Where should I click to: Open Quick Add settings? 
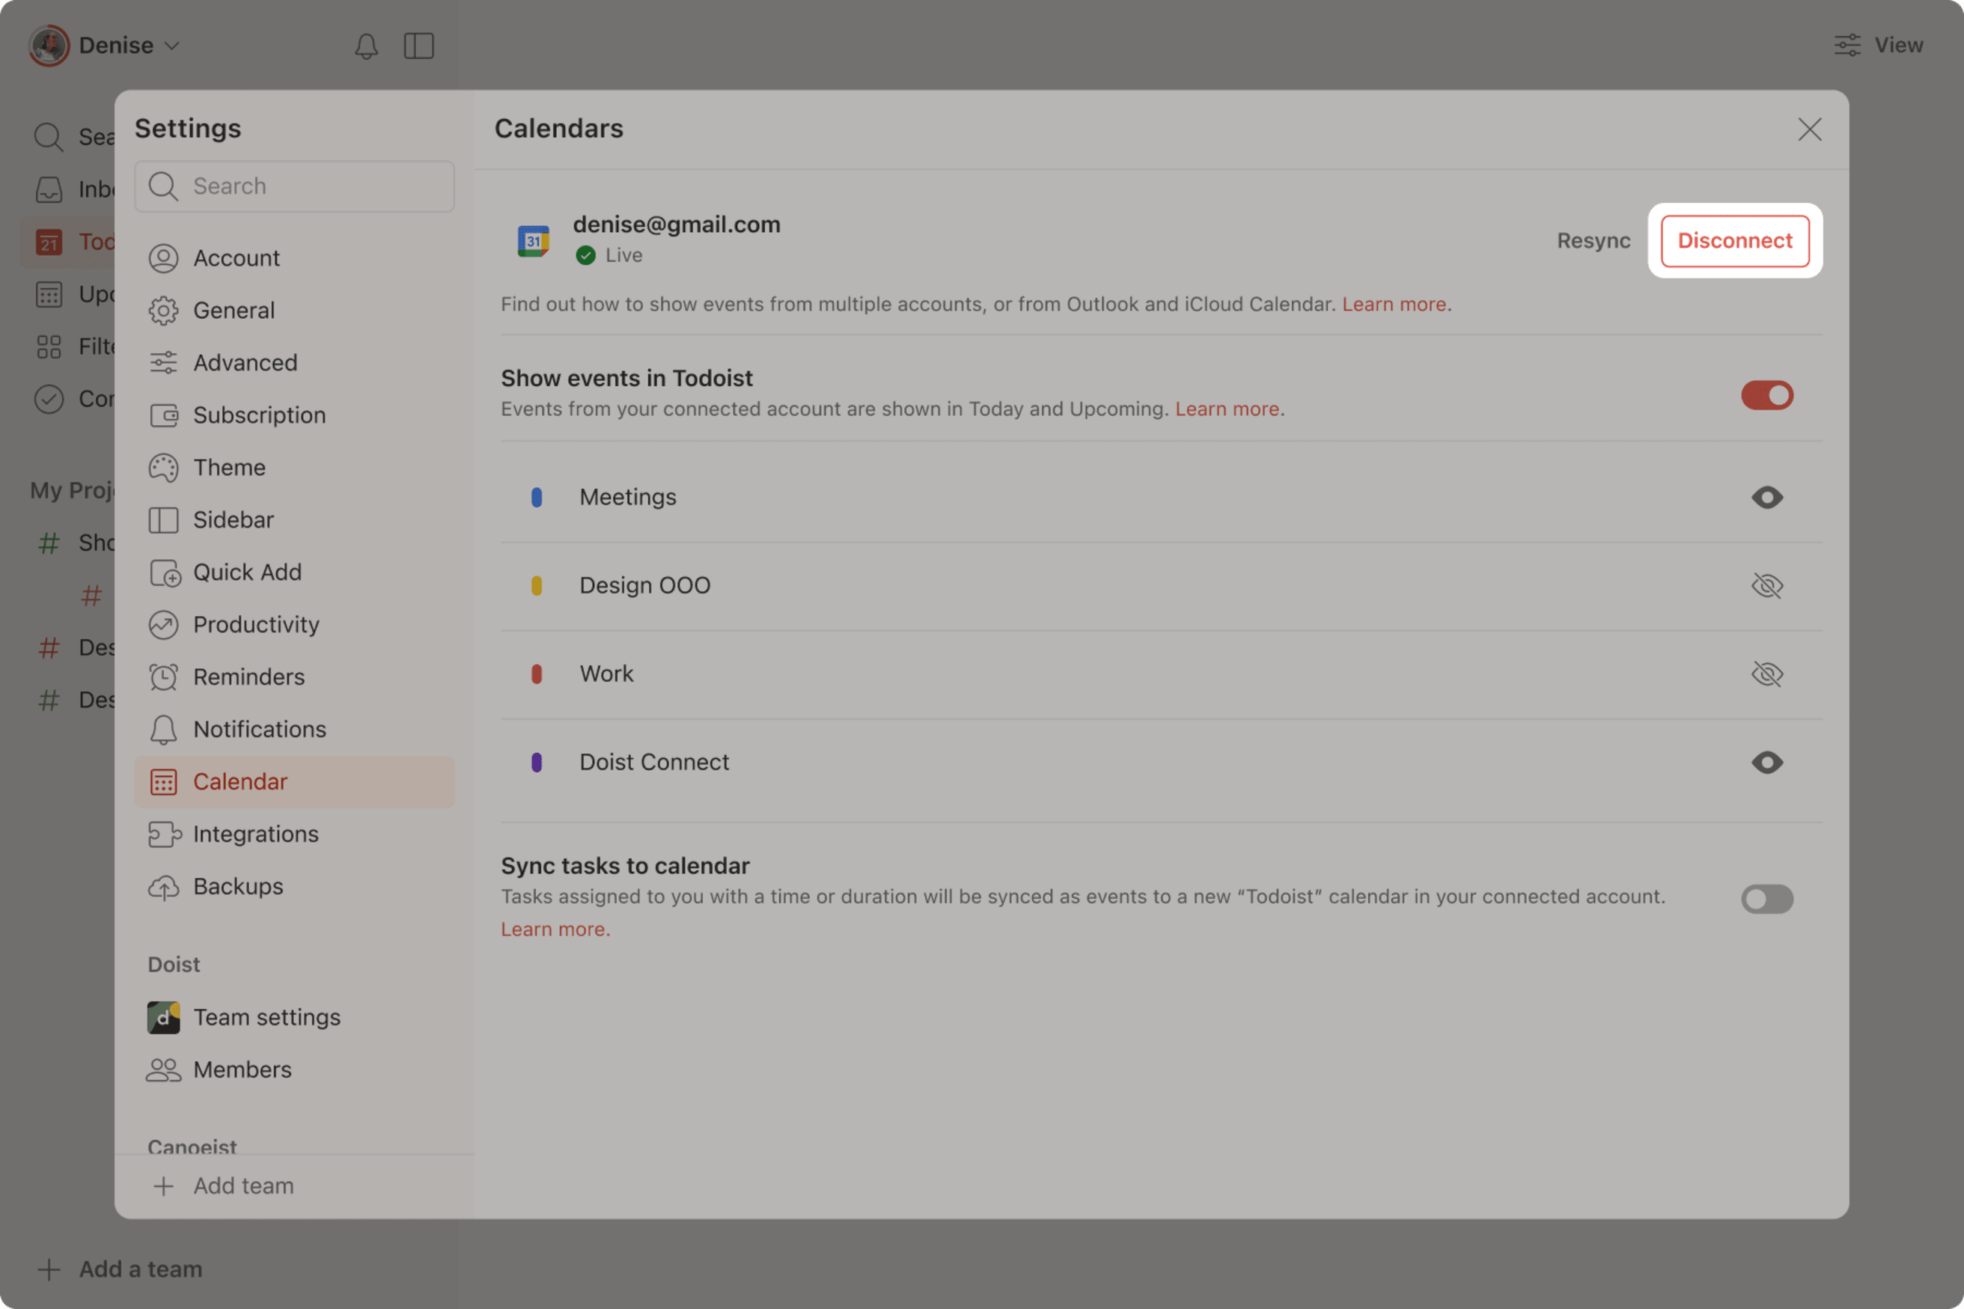coord(247,572)
